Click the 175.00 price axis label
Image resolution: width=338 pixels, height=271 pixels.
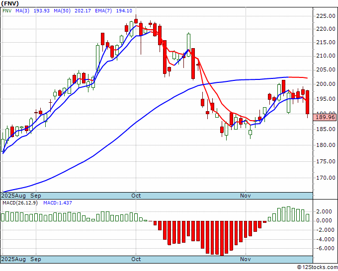tap(326, 161)
